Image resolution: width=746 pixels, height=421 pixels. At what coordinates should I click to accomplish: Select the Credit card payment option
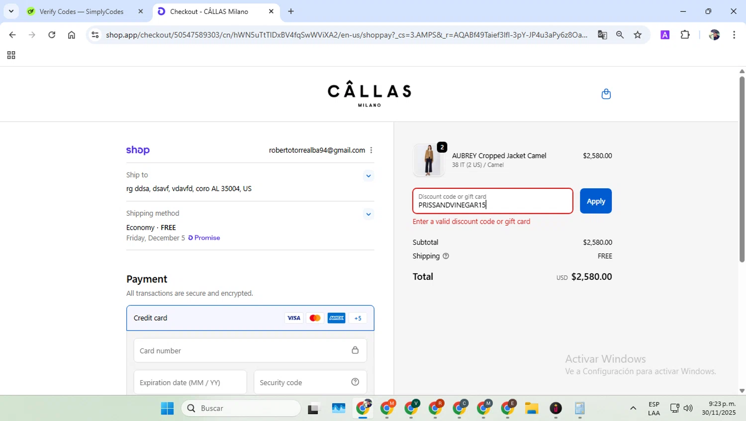point(250,318)
